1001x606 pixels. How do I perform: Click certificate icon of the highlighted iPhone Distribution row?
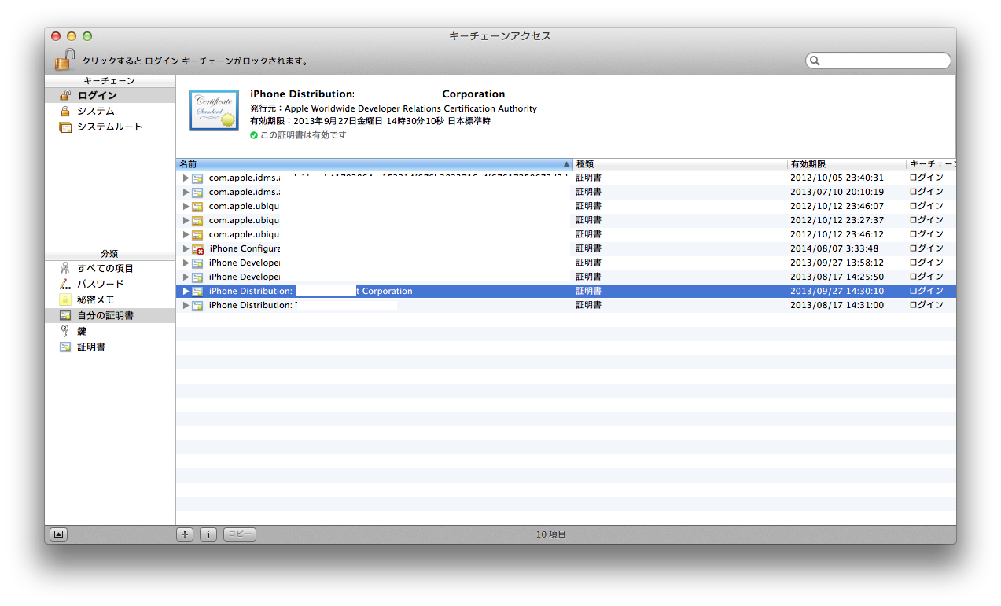click(197, 292)
